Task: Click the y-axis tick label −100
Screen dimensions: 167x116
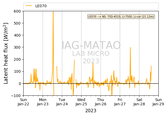Action: [16, 96]
